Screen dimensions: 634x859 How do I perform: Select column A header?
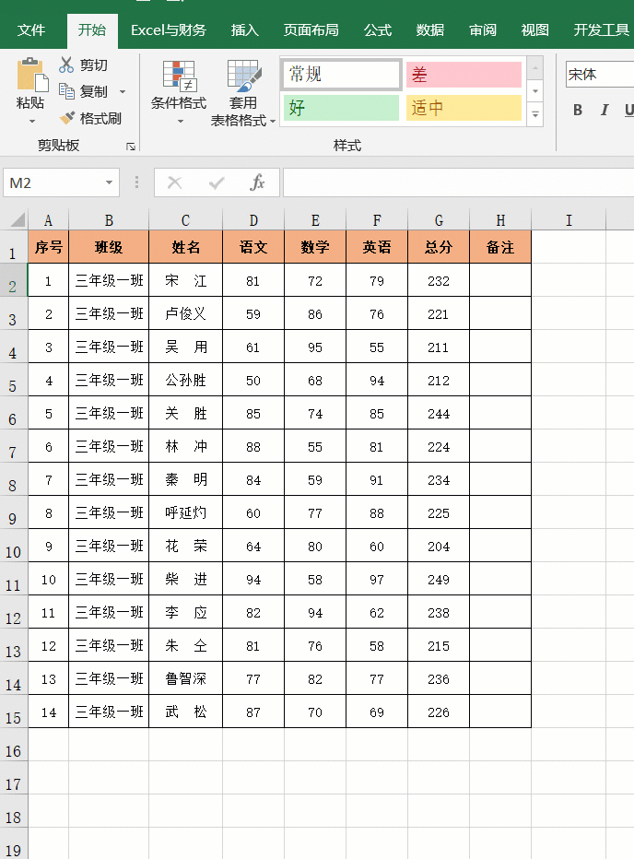click(48, 220)
